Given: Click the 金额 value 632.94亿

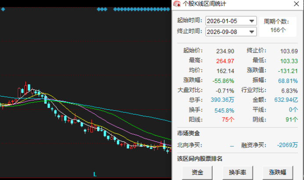Looking at the screenshot, I should 286,100.
